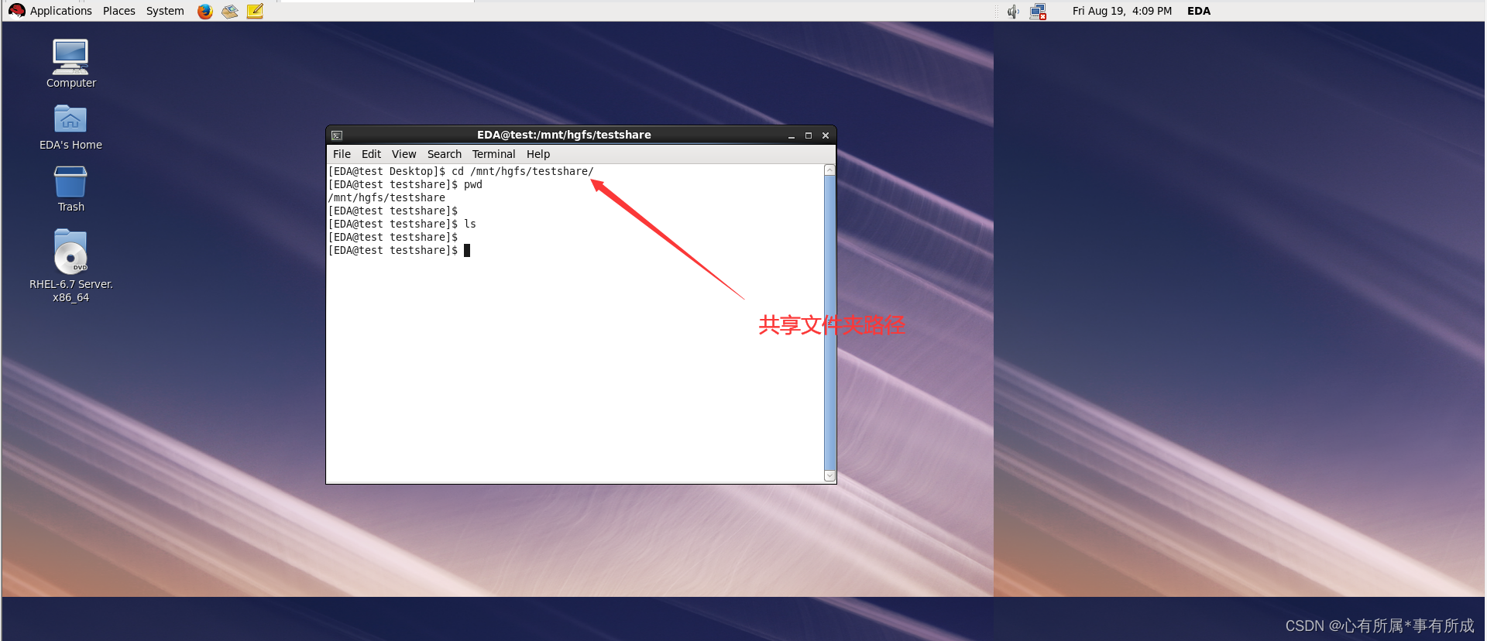Image resolution: width=1487 pixels, height=641 pixels.
Task: Open the Terminal menu in menubar
Action: [493, 154]
